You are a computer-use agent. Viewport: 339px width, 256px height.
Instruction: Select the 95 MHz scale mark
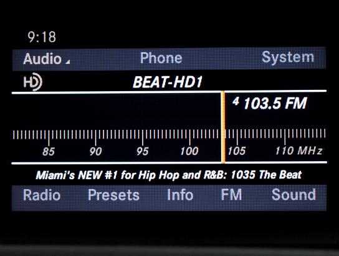(x=143, y=151)
